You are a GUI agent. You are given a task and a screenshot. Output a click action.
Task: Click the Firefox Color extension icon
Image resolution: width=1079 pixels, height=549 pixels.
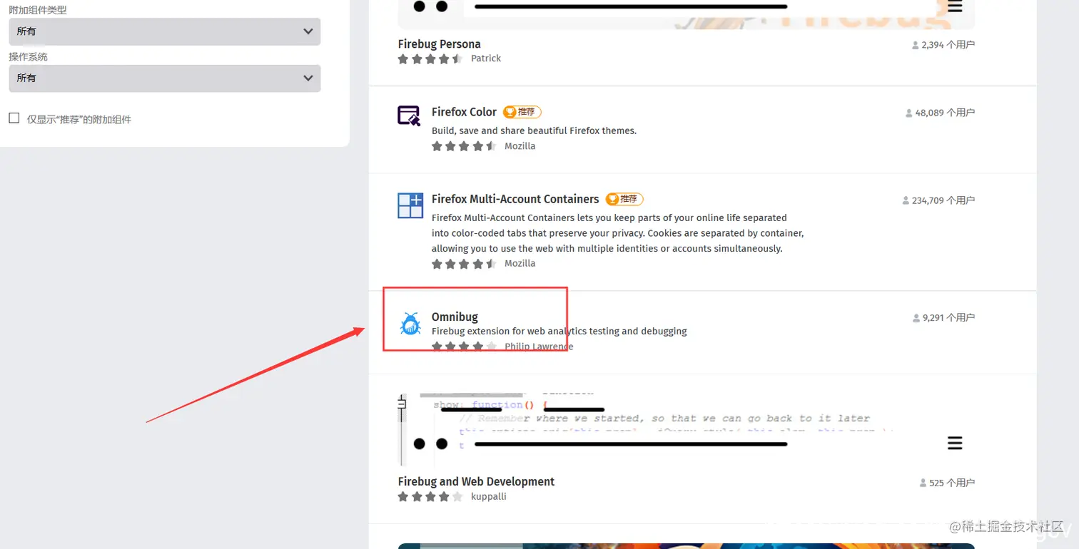(x=410, y=116)
